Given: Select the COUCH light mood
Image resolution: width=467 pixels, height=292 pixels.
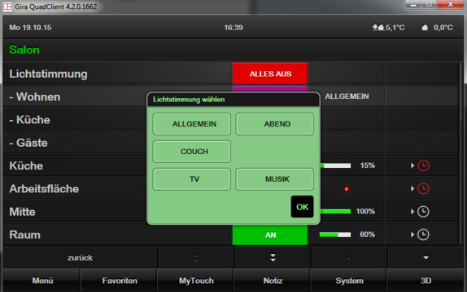Looking at the screenshot, I should tap(192, 152).
